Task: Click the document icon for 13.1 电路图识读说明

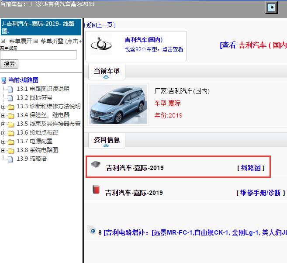Action: pyautogui.click(x=10, y=89)
